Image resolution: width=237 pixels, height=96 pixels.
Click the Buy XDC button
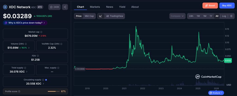coord(227,6)
